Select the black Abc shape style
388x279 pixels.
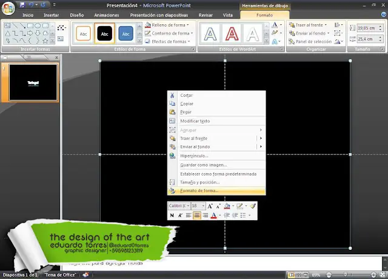point(104,34)
